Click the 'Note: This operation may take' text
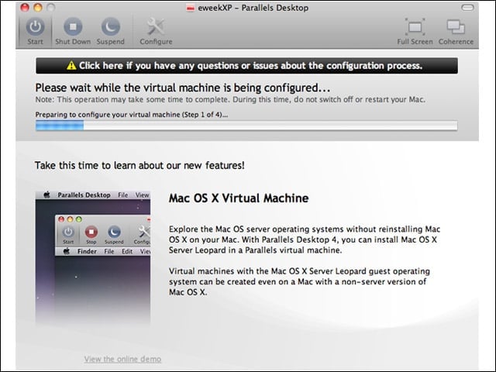The width and height of the screenshot is (496, 372). click(230, 100)
